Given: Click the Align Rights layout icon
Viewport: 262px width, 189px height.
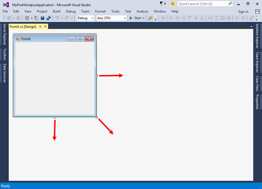Looking at the screenshot, I should coord(183,18).
